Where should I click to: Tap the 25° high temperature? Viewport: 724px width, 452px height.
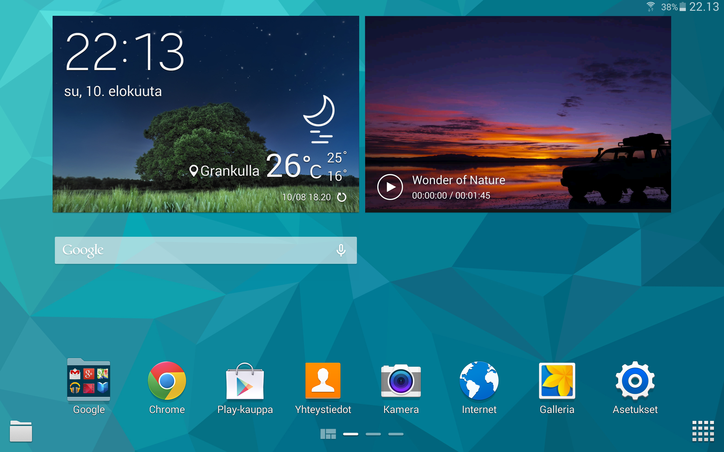(337, 158)
